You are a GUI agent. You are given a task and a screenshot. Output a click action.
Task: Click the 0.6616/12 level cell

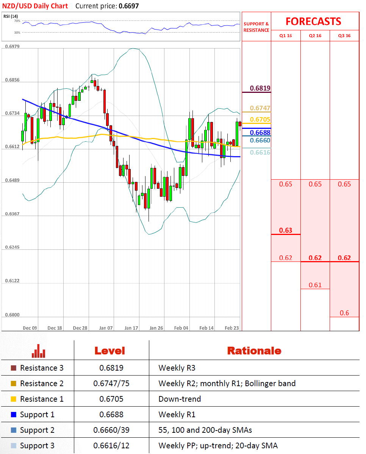coord(111,446)
